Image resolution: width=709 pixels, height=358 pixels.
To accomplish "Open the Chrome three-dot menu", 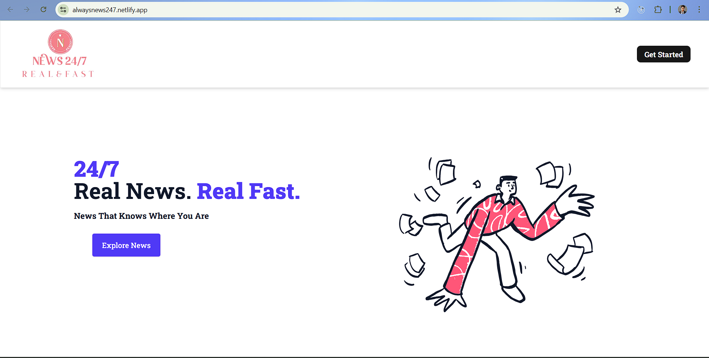I will 699,10.
